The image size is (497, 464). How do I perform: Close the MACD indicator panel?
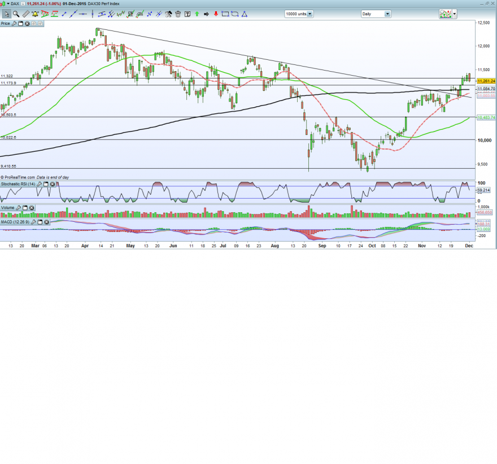[46, 222]
